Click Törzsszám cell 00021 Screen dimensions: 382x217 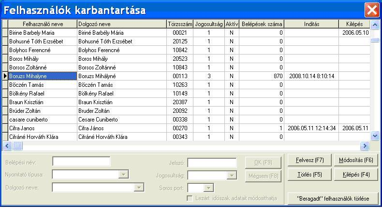coord(180,33)
